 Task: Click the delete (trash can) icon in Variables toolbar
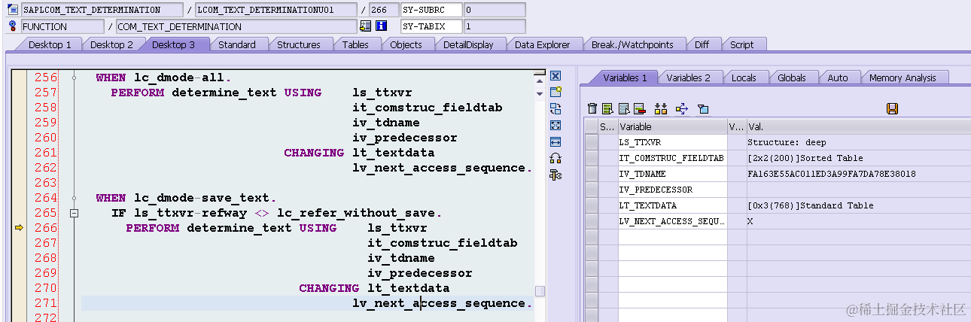click(x=592, y=109)
